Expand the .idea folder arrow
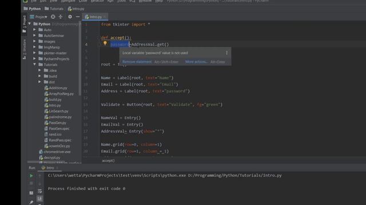The image size is (366, 205). click(x=39, y=70)
